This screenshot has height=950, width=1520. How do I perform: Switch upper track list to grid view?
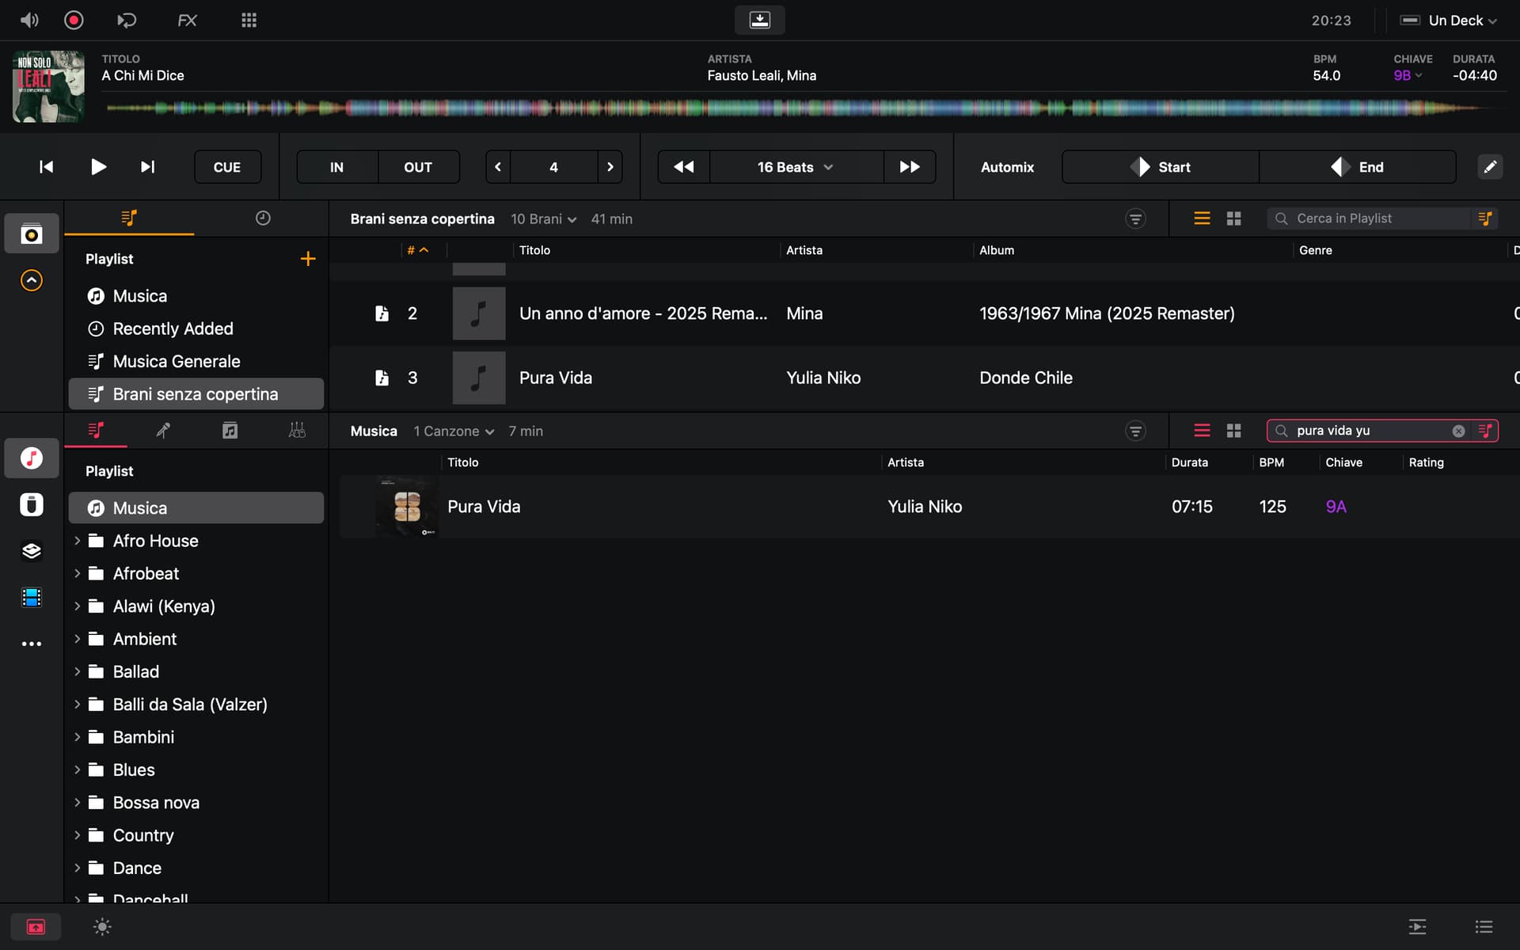tap(1233, 218)
